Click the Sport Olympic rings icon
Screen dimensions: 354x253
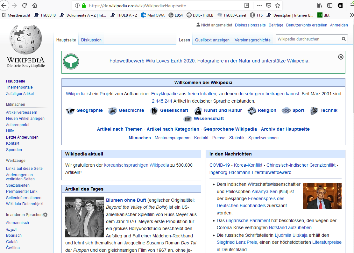click(x=286, y=111)
